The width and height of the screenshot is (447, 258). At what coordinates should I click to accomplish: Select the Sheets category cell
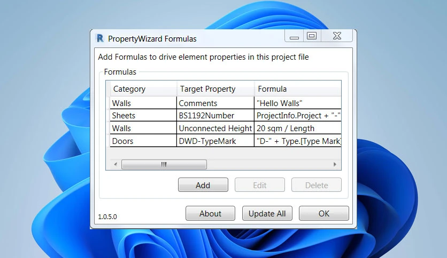pyautogui.click(x=143, y=115)
